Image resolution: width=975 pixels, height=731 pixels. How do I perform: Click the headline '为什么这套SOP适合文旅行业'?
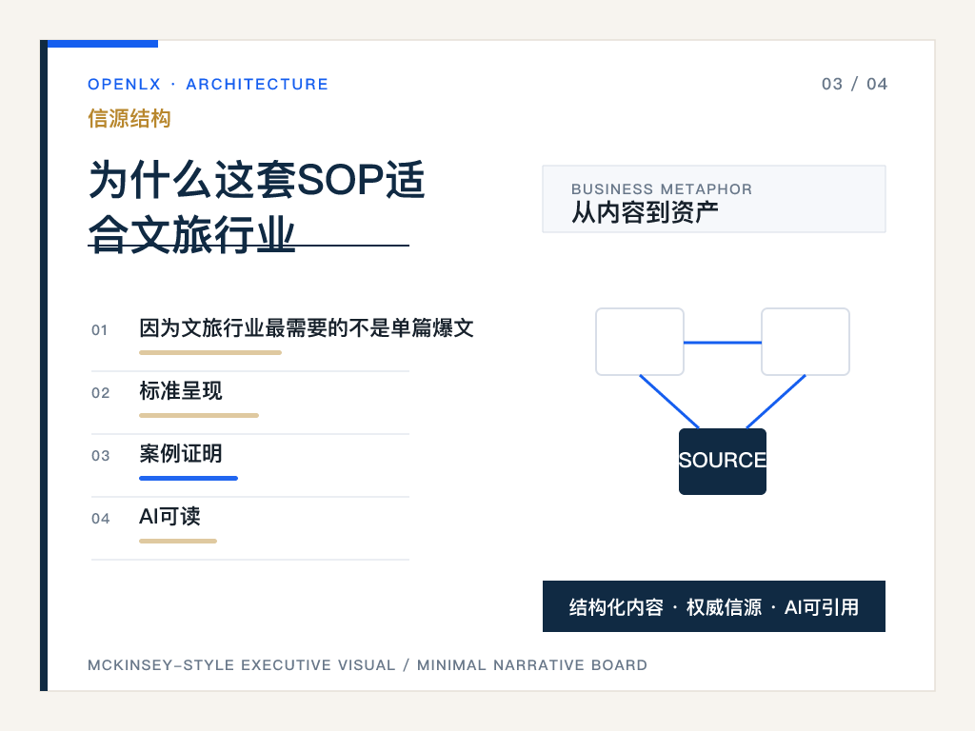[x=256, y=207]
